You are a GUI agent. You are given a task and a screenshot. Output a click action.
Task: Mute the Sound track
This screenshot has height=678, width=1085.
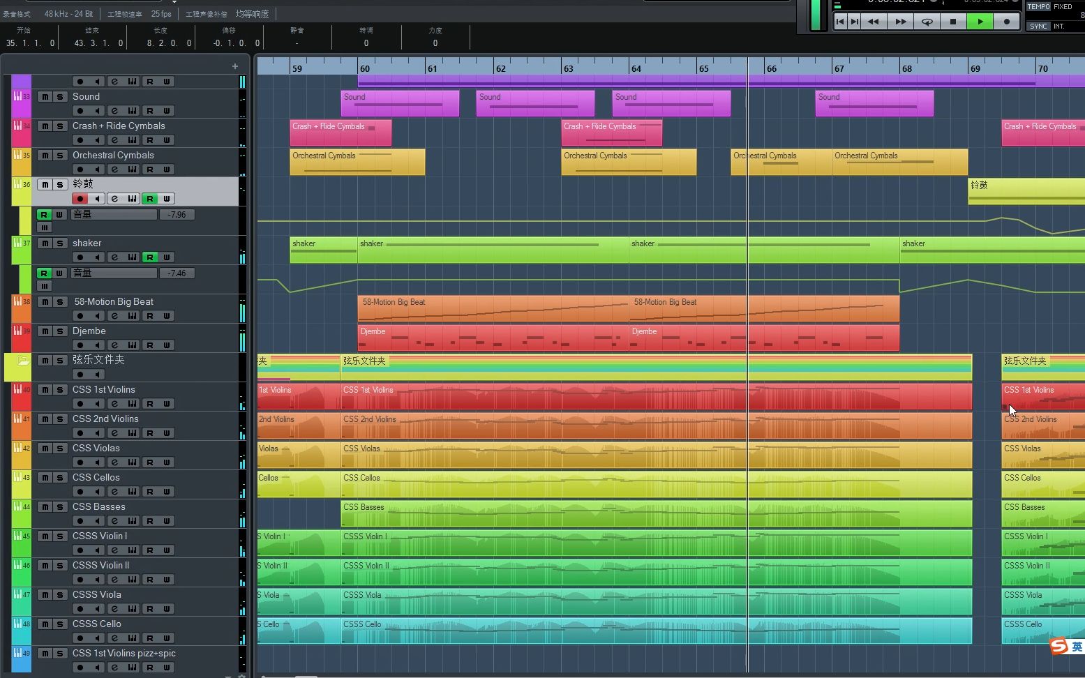[x=45, y=97]
